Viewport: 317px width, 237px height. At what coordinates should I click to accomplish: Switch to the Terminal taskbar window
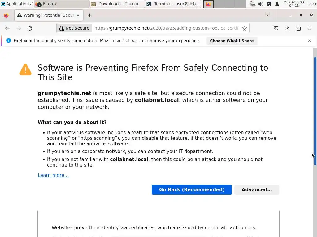coord(173,4)
